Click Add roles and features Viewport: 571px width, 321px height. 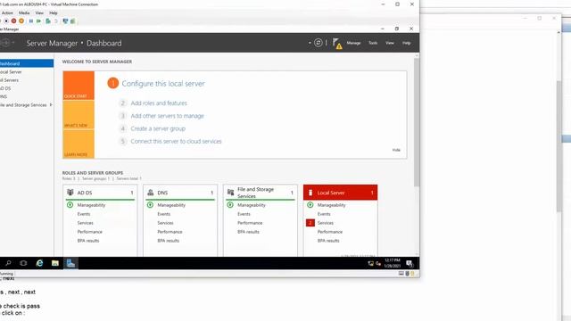[x=159, y=103]
